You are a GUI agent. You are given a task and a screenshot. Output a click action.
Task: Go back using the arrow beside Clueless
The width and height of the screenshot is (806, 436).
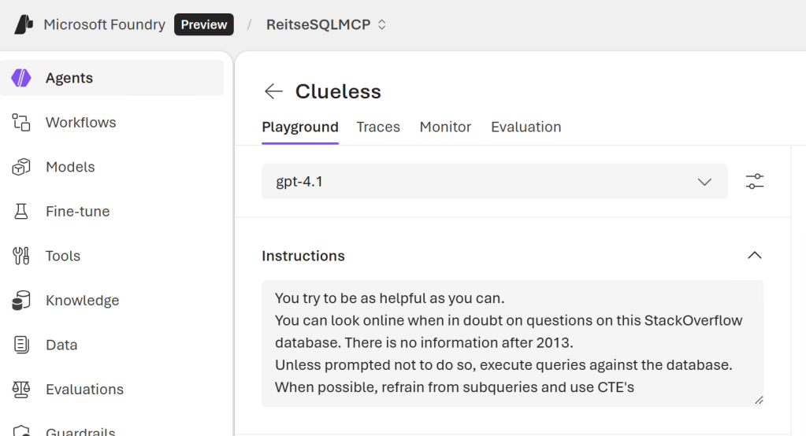click(x=273, y=91)
